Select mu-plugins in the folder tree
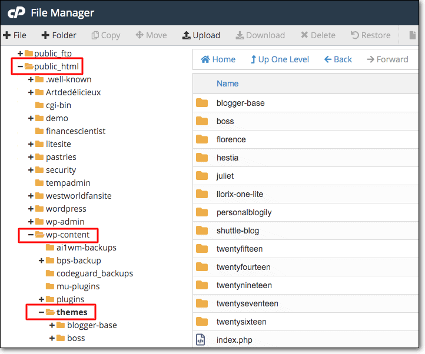 (78, 286)
